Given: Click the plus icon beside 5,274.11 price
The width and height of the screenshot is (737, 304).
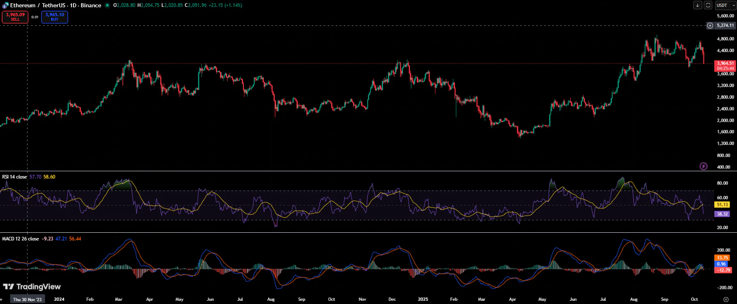Looking at the screenshot, I should [710, 26].
